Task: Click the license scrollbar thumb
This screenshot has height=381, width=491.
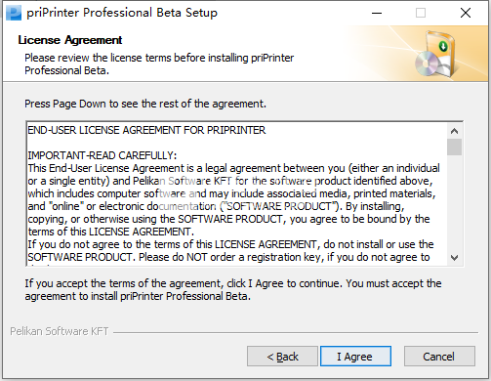Action: (x=455, y=148)
